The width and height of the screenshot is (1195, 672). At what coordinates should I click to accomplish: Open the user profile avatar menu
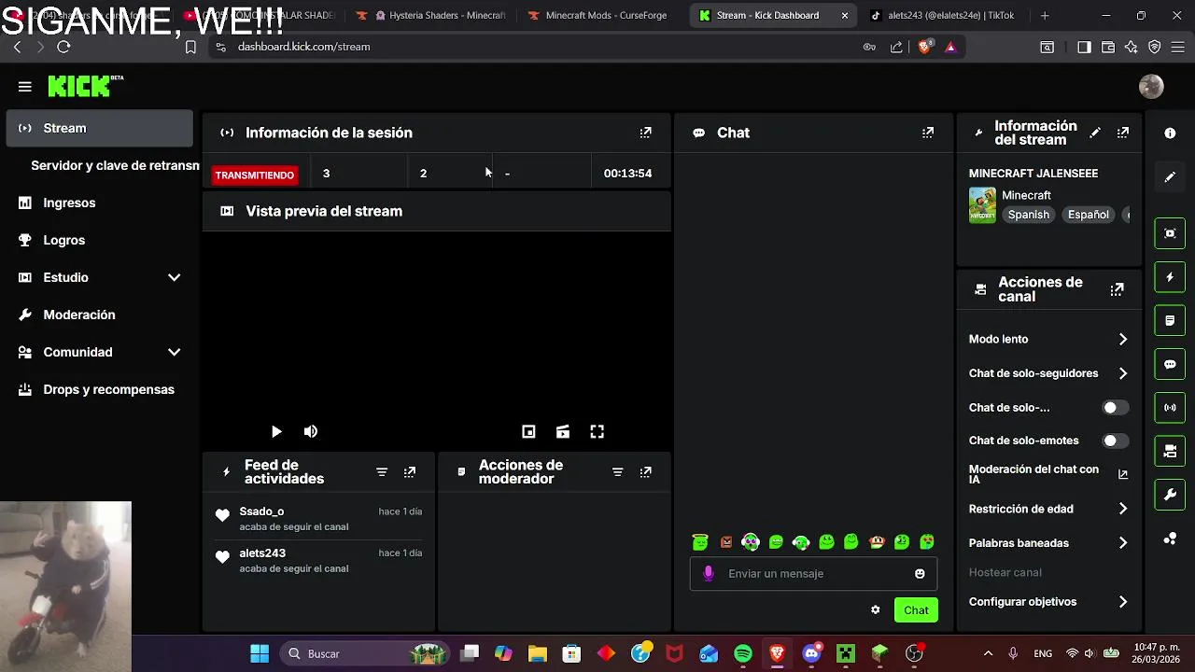pyautogui.click(x=1151, y=86)
